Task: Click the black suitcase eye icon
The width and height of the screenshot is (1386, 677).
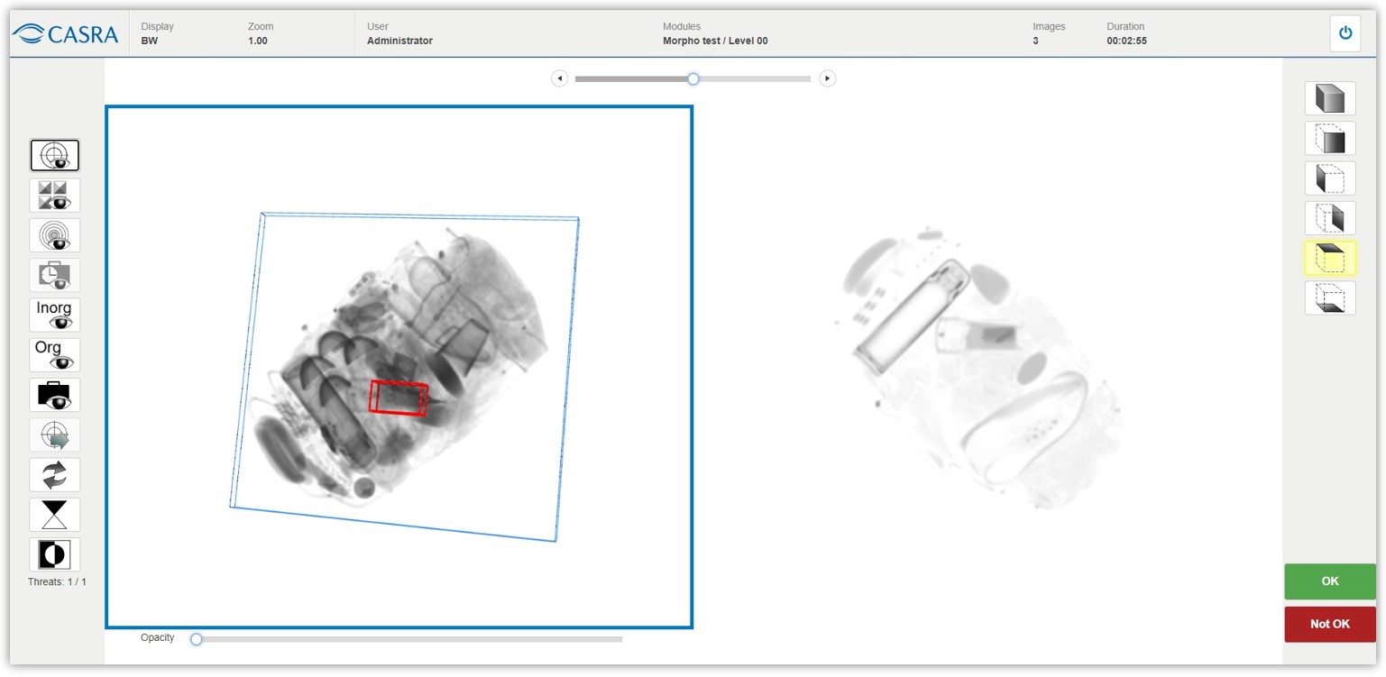Action: pyautogui.click(x=55, y=395)
